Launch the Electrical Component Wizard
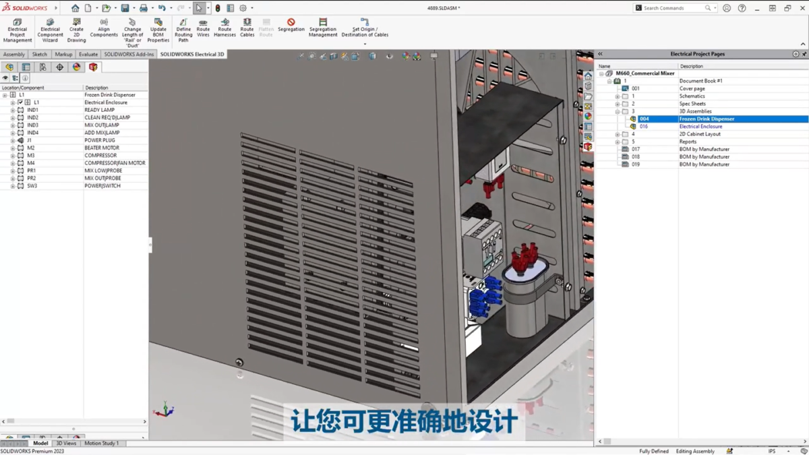This screenshot has height=455, width=809. point(50,31)
